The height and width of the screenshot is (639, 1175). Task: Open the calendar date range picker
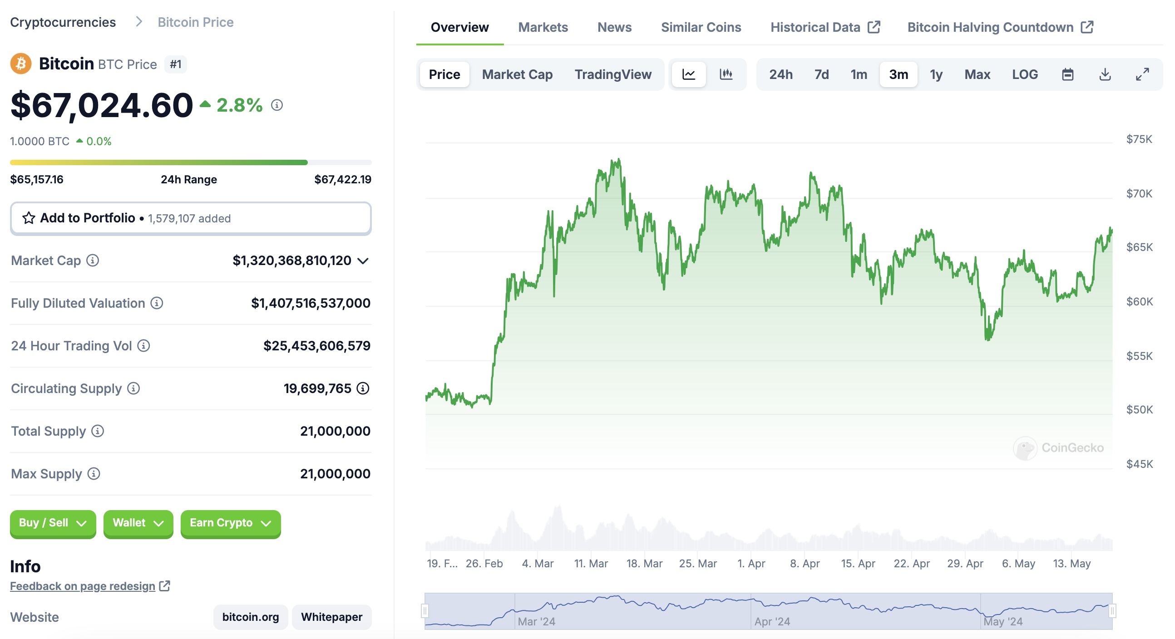[1068, 74]
